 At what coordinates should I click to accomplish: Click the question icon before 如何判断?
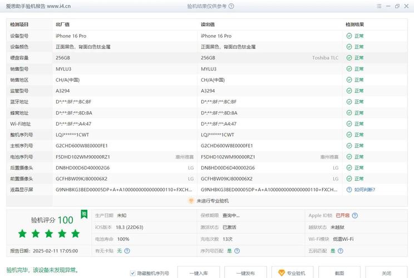349,190
